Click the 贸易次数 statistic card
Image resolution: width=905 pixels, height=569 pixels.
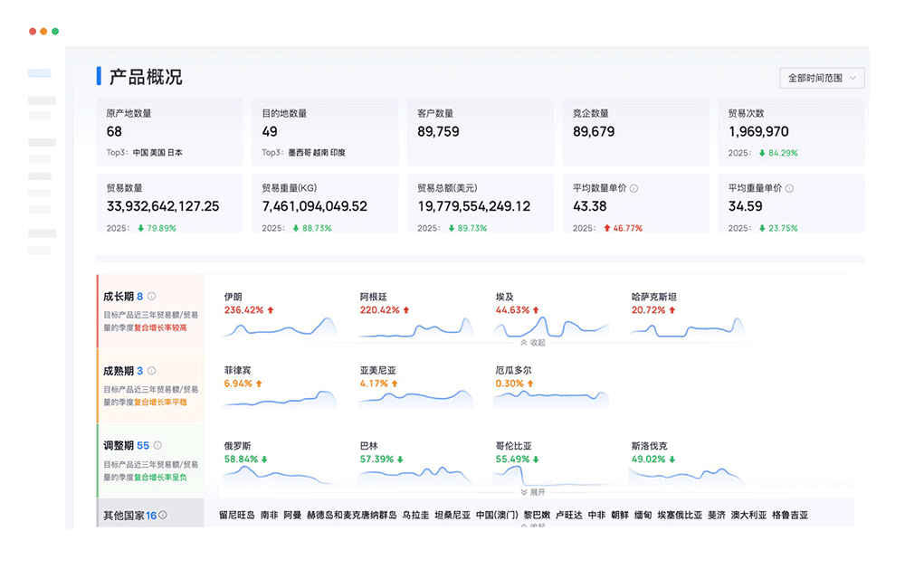point(791,132)
